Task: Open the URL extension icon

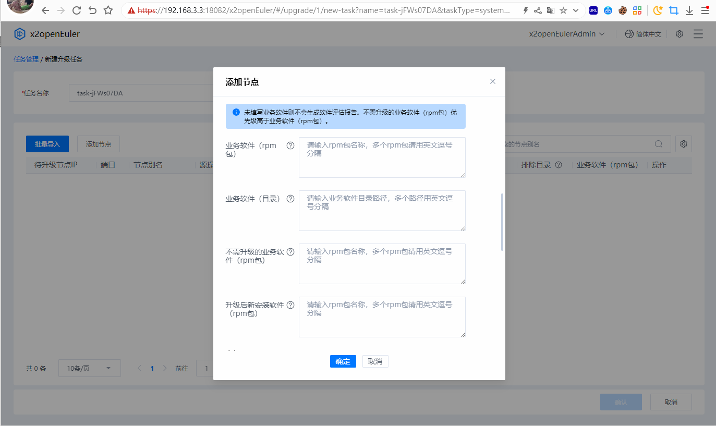Action: pos(593,10)
